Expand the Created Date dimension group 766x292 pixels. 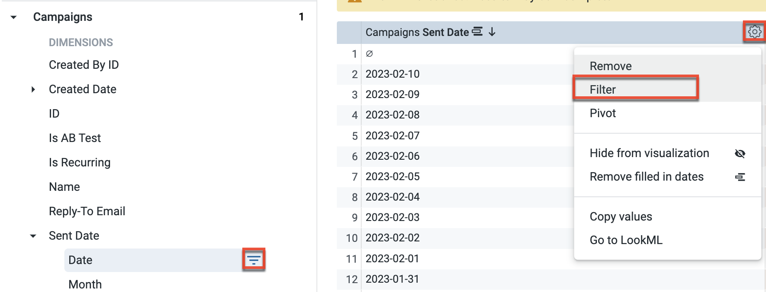pyautogui.click(x=33, y=89)
